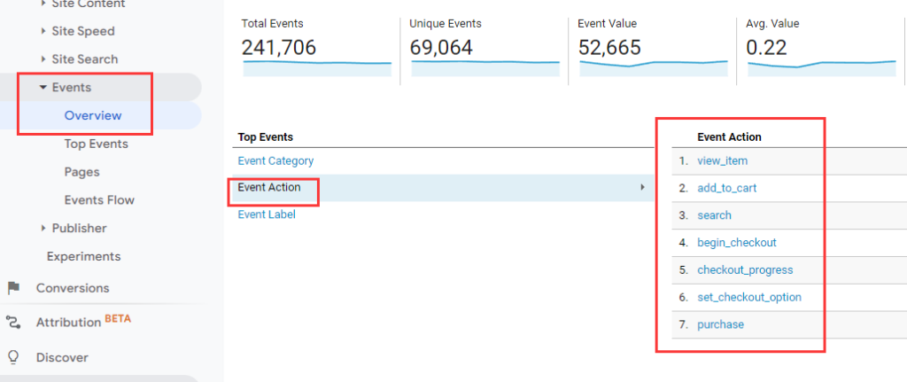Open Top Events in sidebar
Viewport: 907px width, 382px height.
coord(96,144)
